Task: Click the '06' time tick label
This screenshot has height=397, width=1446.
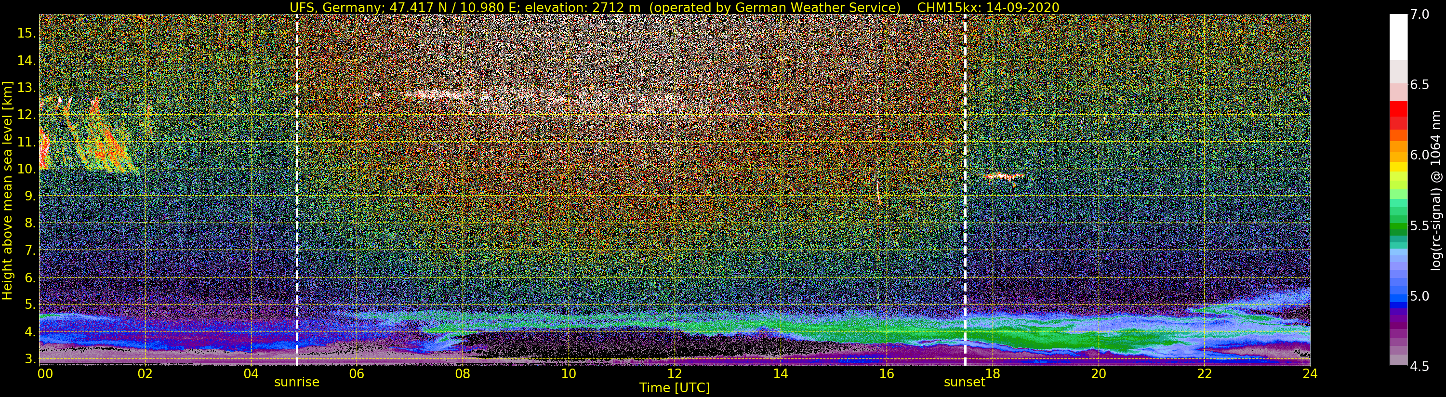Action: point(357,374)
